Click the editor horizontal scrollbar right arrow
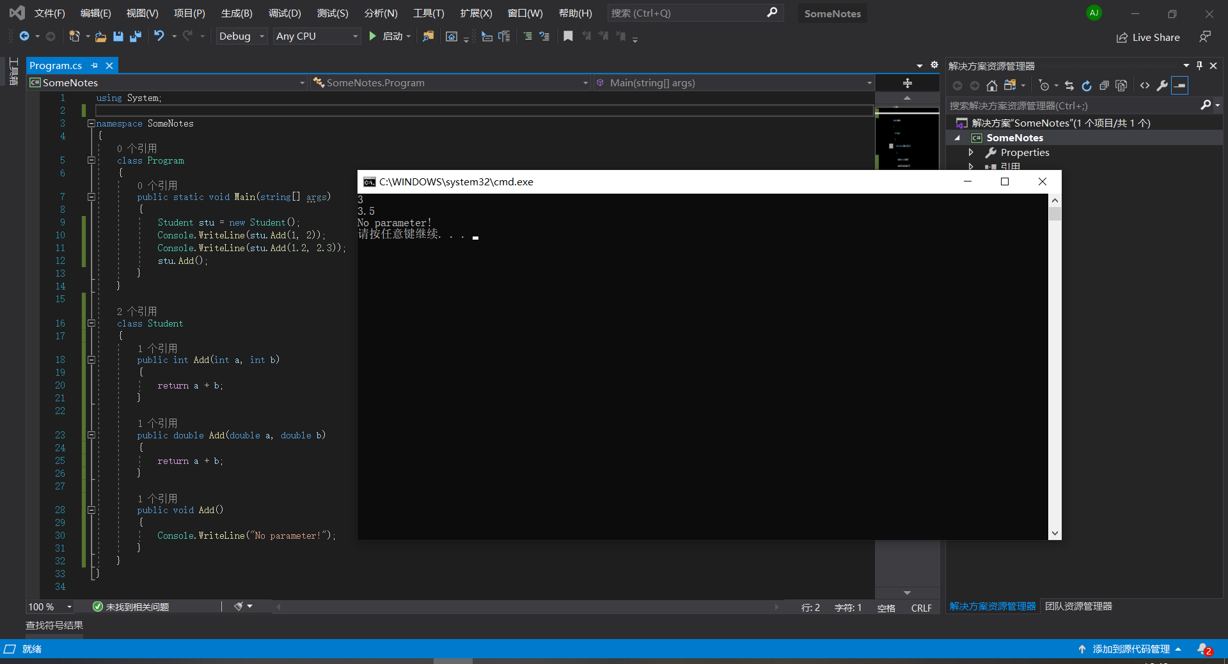Image resolution: width=1228 pixels, height=664 pixels. click(777, 606)
